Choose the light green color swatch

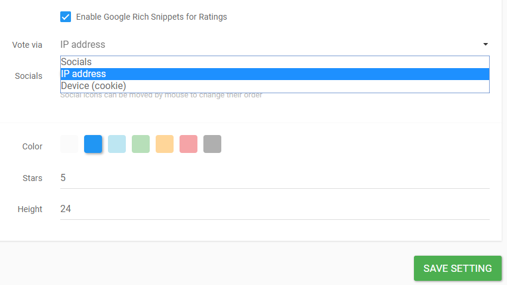tap(141, 144)
